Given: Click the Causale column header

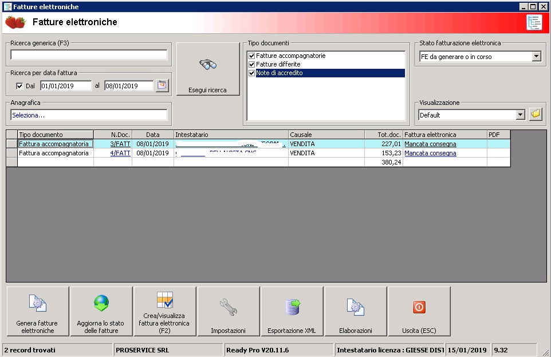Looking at the screenshot, I should (326, 135).
